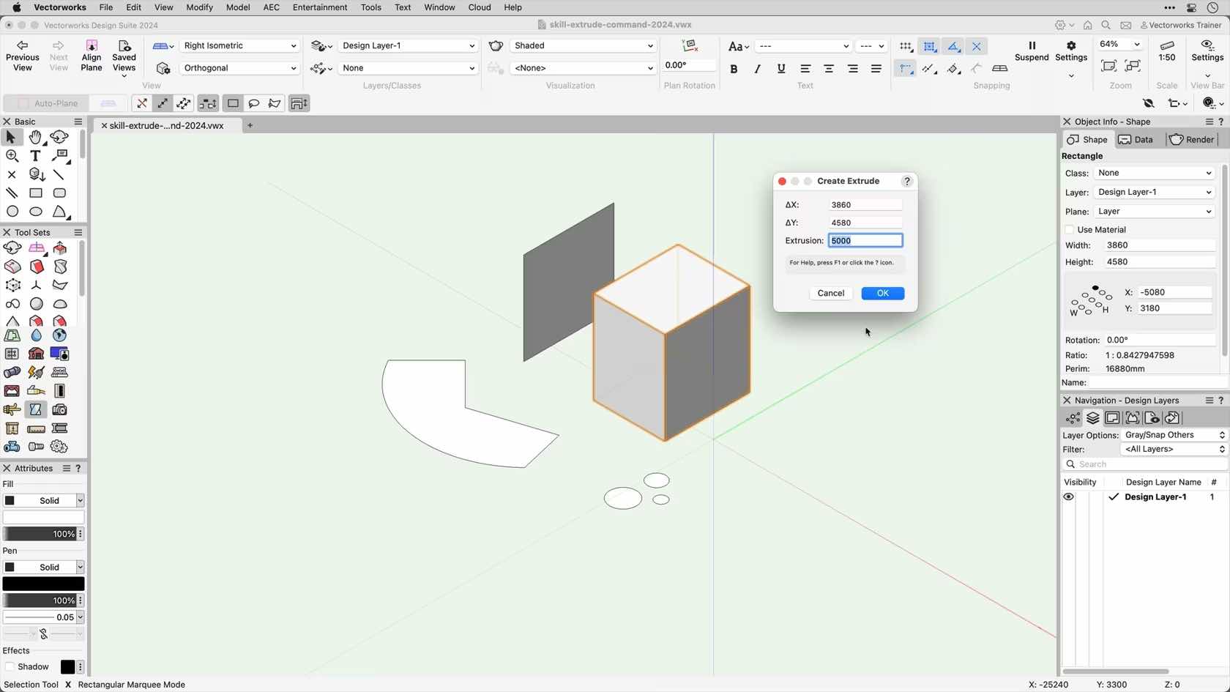Open the Shaded render mode dropdown
This screenshot has height=692, width=1230.
[x=582, y=45]
